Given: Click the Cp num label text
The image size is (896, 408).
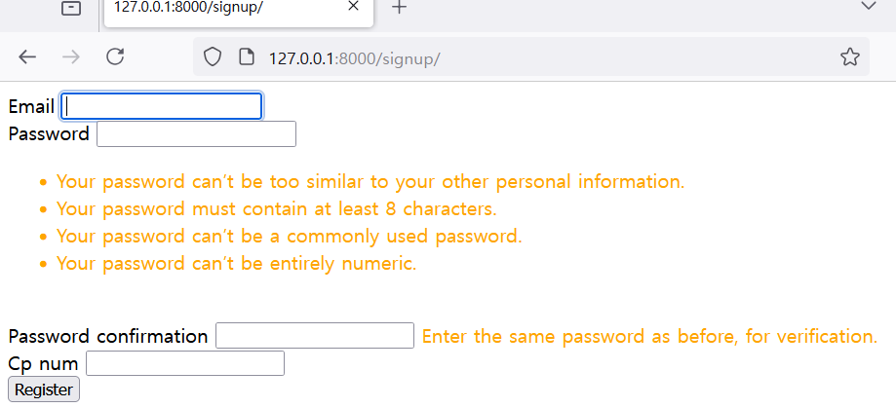Looking at the screenshot, I should pyautogui.click(x=43, y=364).
